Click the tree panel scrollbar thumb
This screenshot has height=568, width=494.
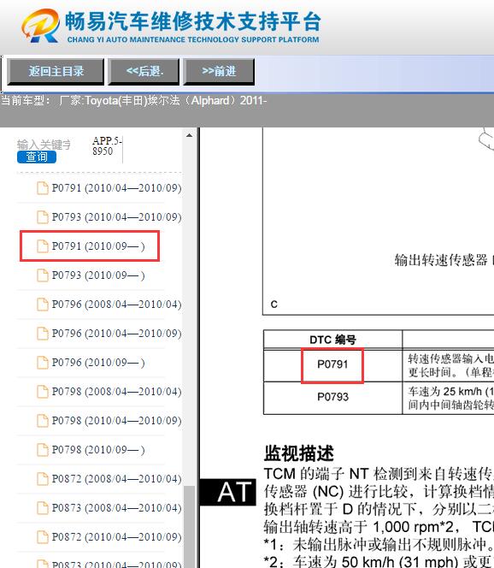[189, 527]
